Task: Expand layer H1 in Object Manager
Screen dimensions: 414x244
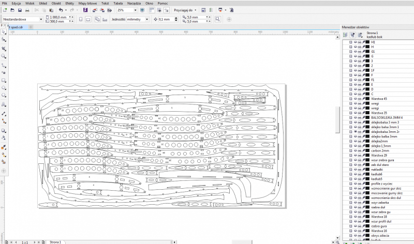Action: [x=350, y=42]
